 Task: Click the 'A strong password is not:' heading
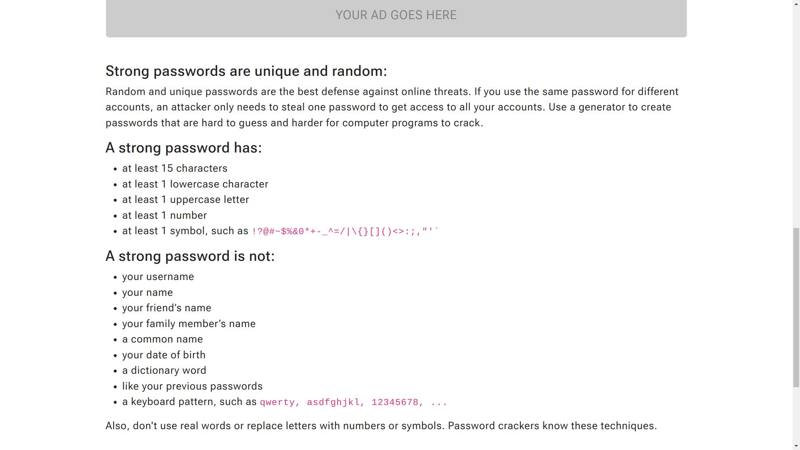[x=190, y=256]
